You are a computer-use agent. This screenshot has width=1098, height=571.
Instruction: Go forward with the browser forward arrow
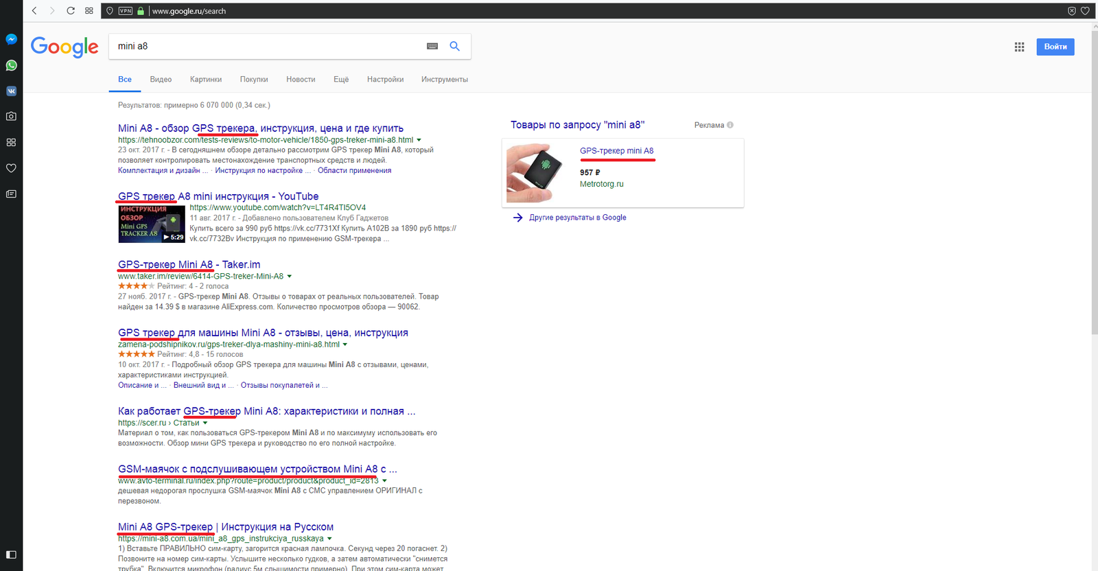click(52, 11)
